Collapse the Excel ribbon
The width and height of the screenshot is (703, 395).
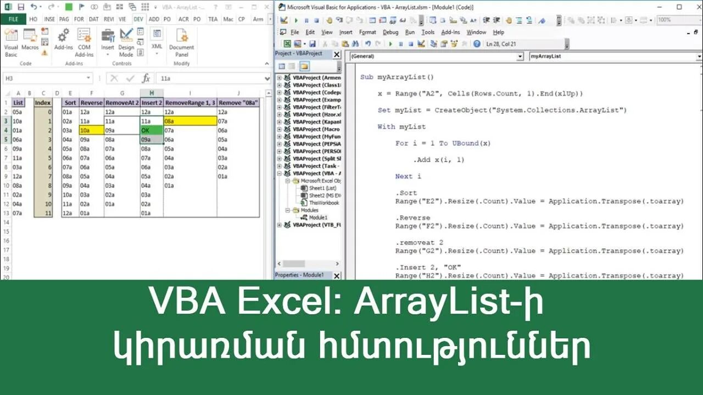(268, 63)
